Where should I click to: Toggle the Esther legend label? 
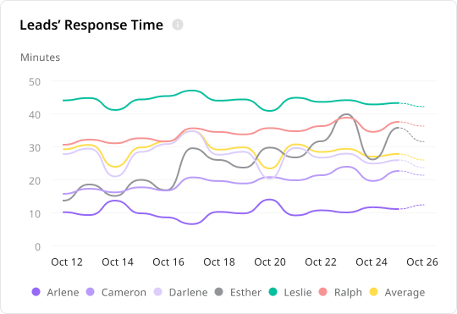pyautogui.click(x=245, y=292)
